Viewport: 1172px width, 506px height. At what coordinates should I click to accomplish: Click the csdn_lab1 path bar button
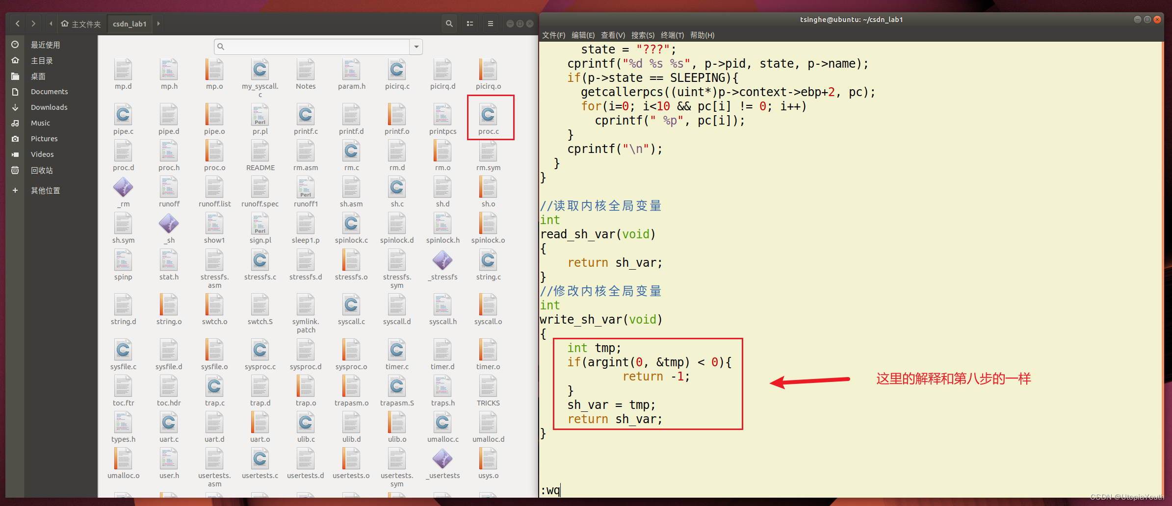point(130,24)
